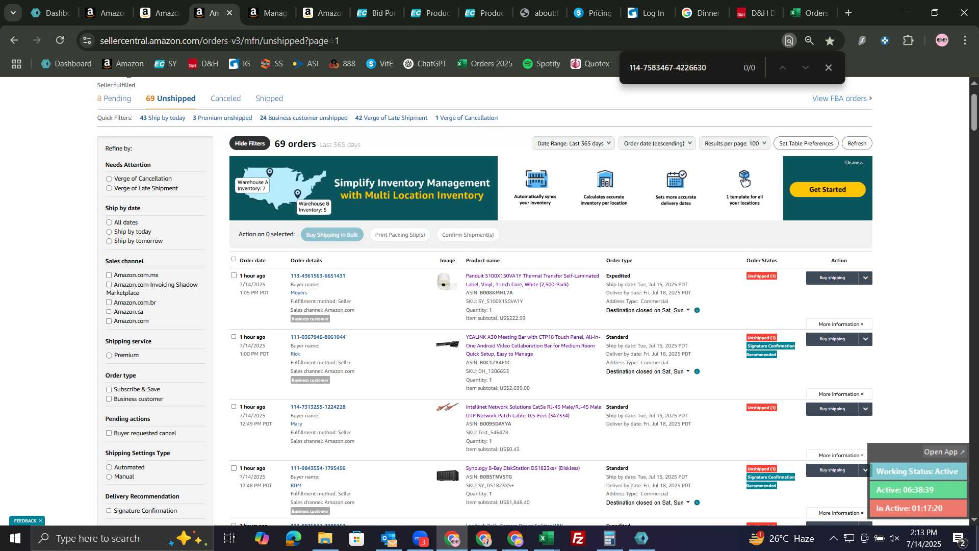Check the Amazon.ca sales channel box
Viewport: 979px width, 551px height.
pyautogui.click(x=109, y=312)
